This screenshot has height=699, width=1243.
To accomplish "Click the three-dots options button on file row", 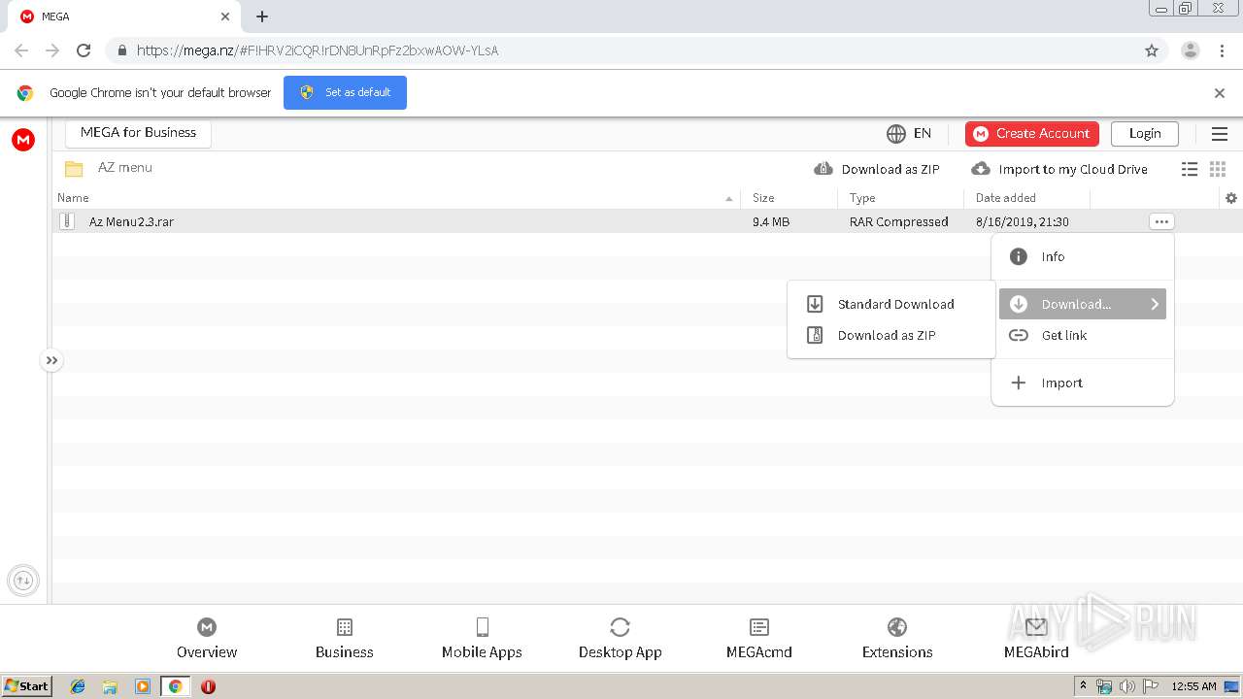I will [1161, 221].
